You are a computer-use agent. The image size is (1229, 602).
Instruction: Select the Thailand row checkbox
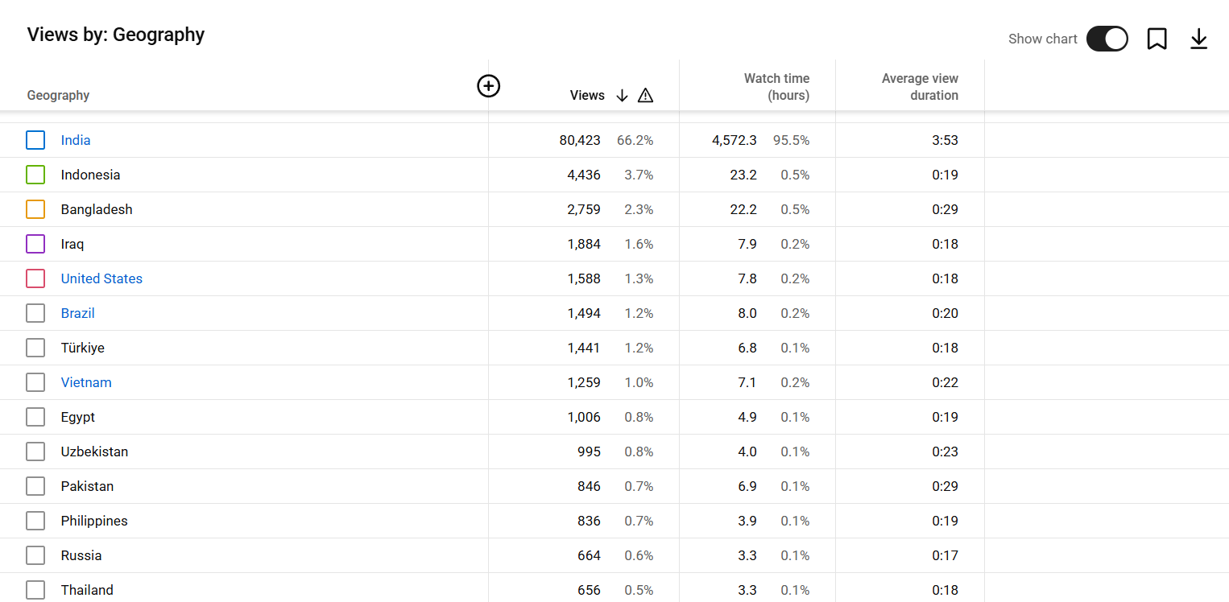35,590
